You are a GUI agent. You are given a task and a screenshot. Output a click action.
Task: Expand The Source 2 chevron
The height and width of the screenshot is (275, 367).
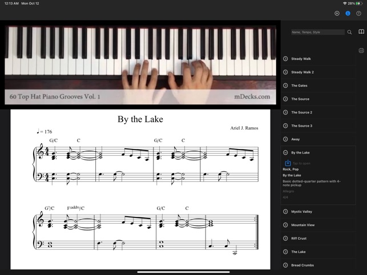pyautogui.click(x=285, y=112)
